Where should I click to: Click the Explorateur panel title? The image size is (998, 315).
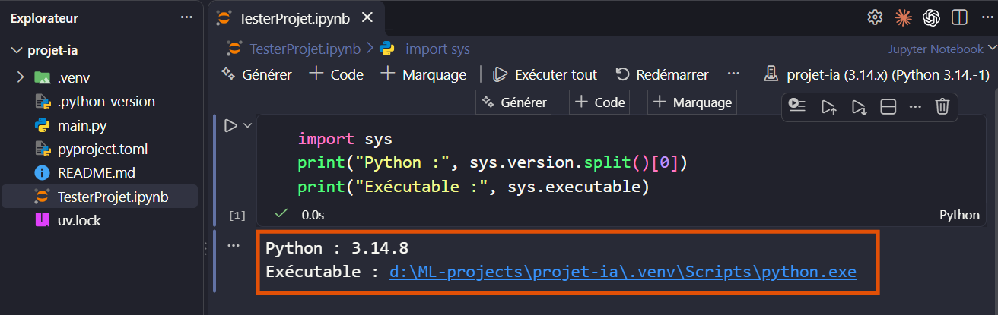(44, 18)
